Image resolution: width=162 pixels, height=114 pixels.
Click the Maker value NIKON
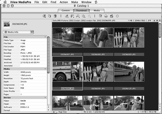pos(23,101)
